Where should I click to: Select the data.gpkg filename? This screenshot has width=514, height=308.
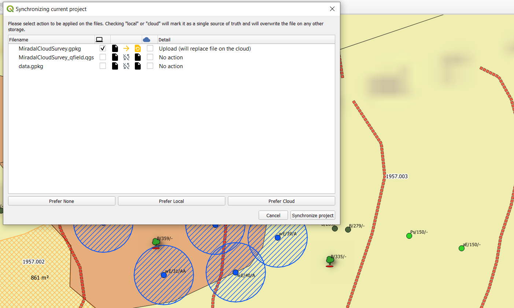click(x=31, y=66)
